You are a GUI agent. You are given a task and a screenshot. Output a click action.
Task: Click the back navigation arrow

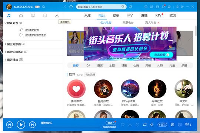tap(65, 7)
